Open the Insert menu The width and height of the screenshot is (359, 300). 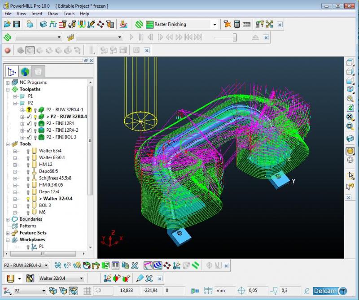click(37, 14)
